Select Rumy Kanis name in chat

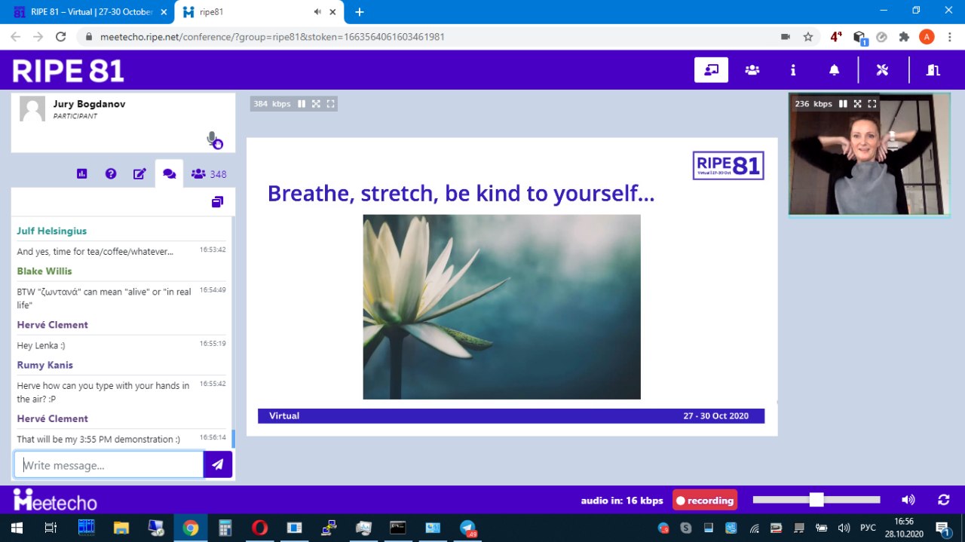pyautogui.click(x=45, y=365)
